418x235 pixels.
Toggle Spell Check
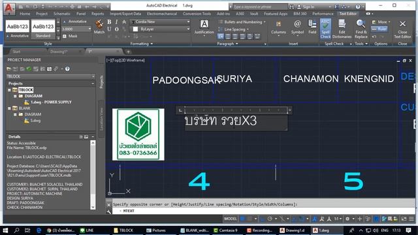click(325, 29)
